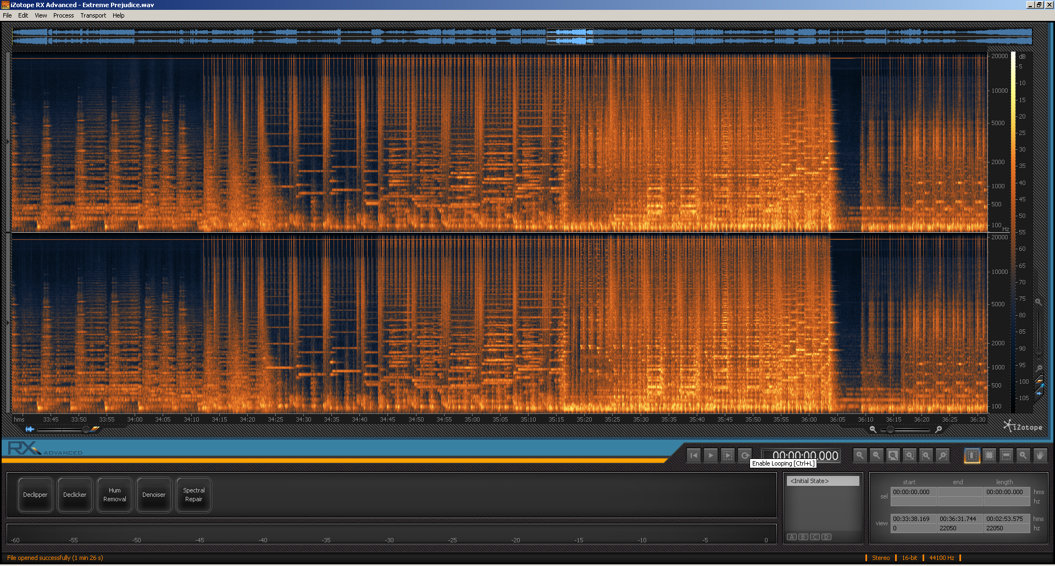1055x566 pixels.
Task: Click the highlighted region in overview waveform
Action: (570, 37)
